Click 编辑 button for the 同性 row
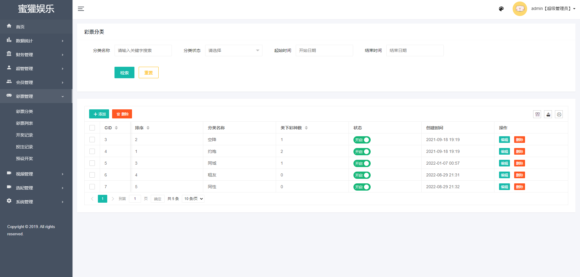This screenshot has height=277, width=580. pos(504,187)
